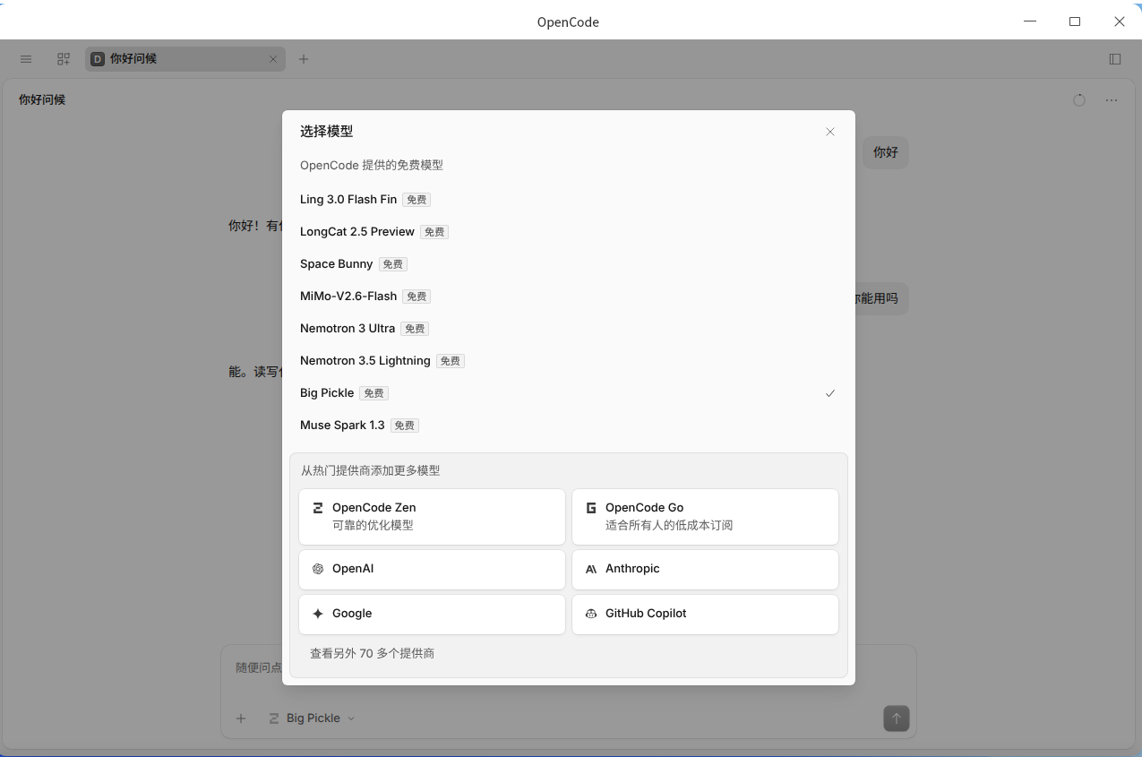The height and width of the screenshot is (757, 1142).
Task: Click the GitHub Copilot icon
Action: coord(591,614)
